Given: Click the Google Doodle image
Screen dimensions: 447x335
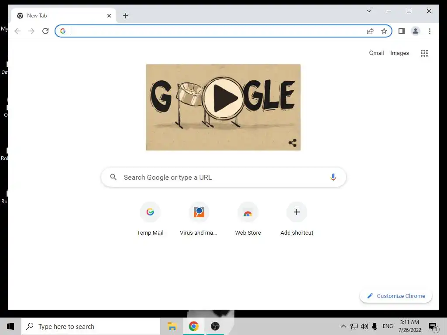Looking at the screenshot, I should pyautogui.click(x=223, y=107).
